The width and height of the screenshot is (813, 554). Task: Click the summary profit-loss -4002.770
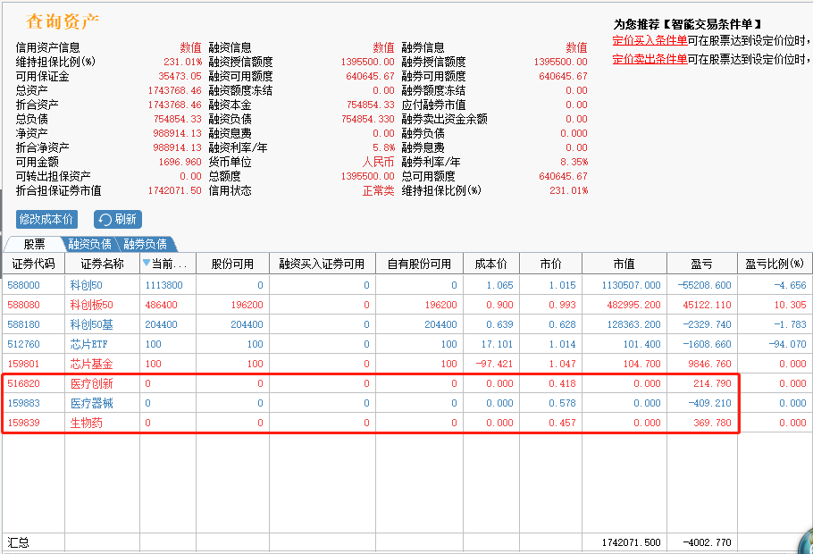pos(707,542)
